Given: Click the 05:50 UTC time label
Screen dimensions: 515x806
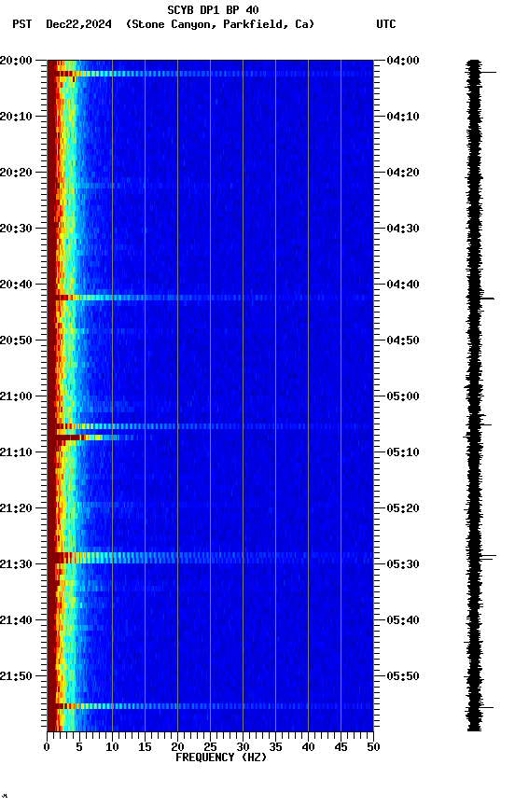Looking at the screenshot, I should click(403, 676).
